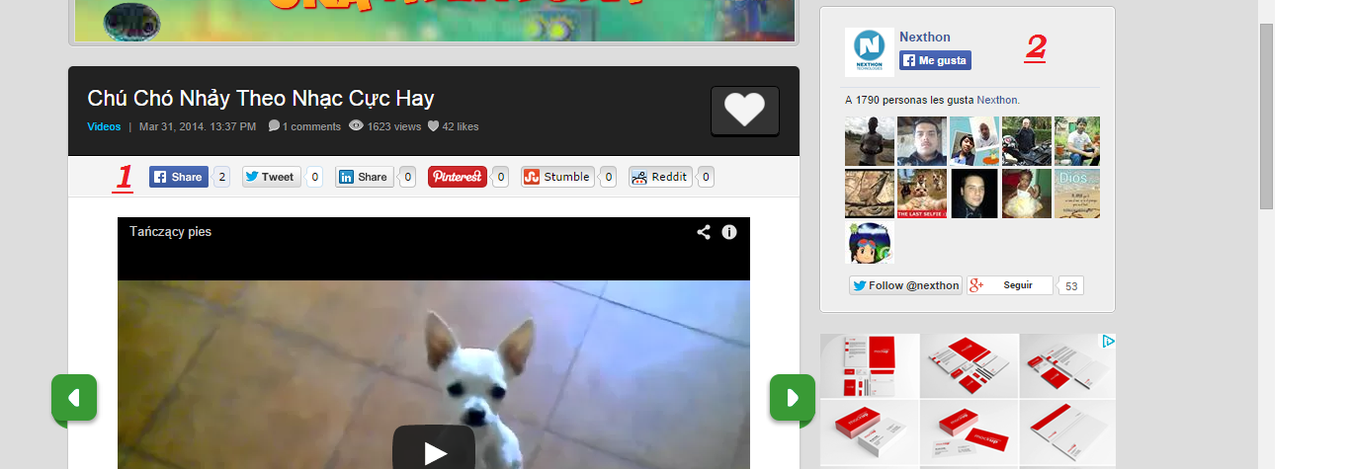Click the cartoon avatar fan thumbnail

point(870,243)
